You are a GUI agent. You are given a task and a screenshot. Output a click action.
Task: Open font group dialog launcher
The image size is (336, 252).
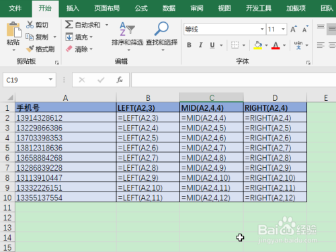[x=308, y=62]
